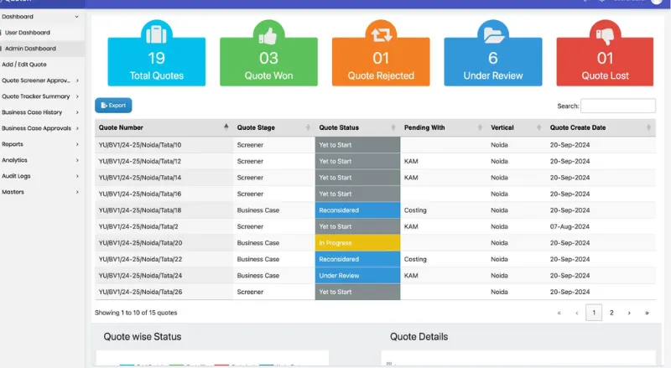Screen dimensions: 671x368
Task: Click the 07-Aug-2024 date cell
Action: pyautogui.click(x=570, y=226)
